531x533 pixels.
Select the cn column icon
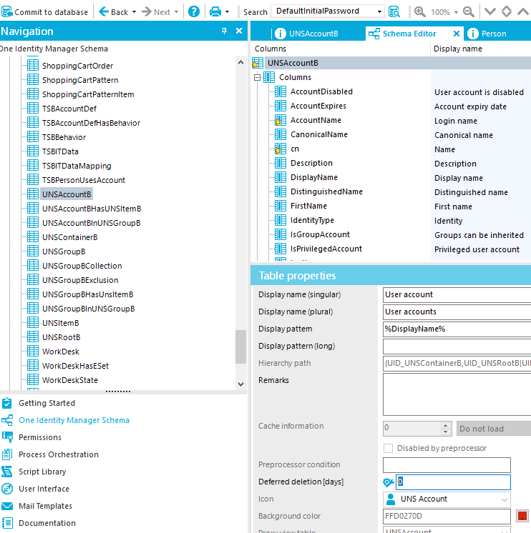(281, 149)
